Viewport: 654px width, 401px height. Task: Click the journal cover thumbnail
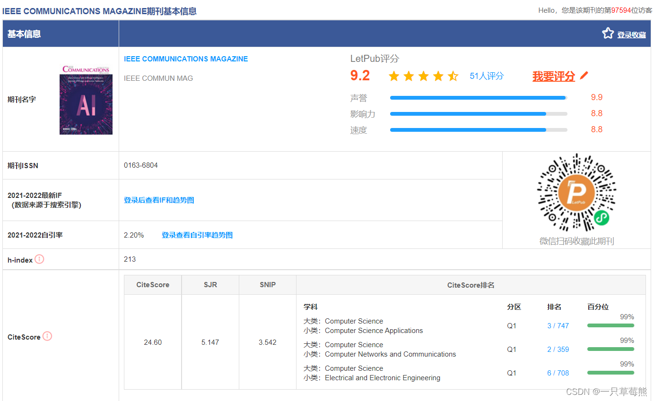pyautogui.click(x=86, y=99)
